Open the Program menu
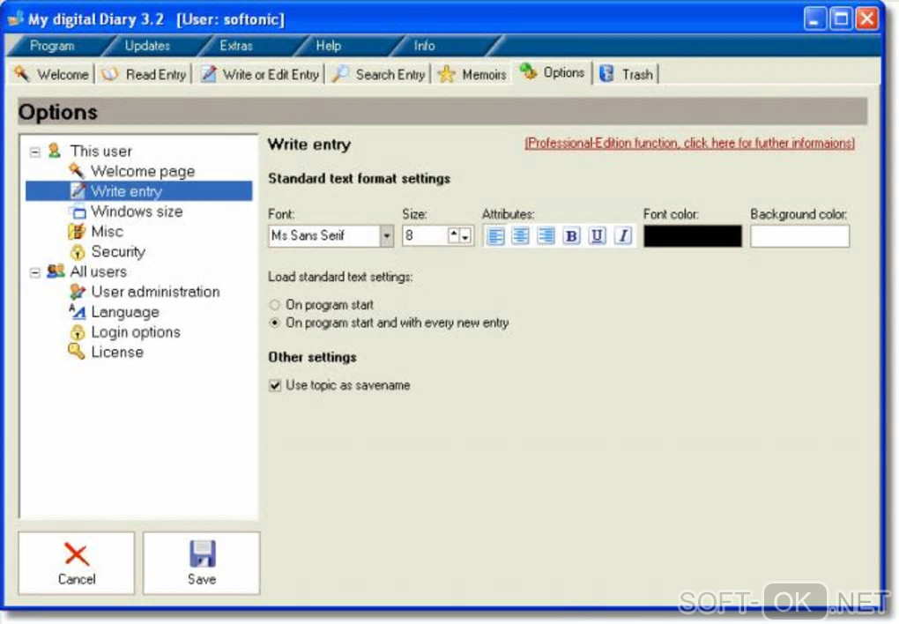 pyautogui.click(x=52, y=46)
